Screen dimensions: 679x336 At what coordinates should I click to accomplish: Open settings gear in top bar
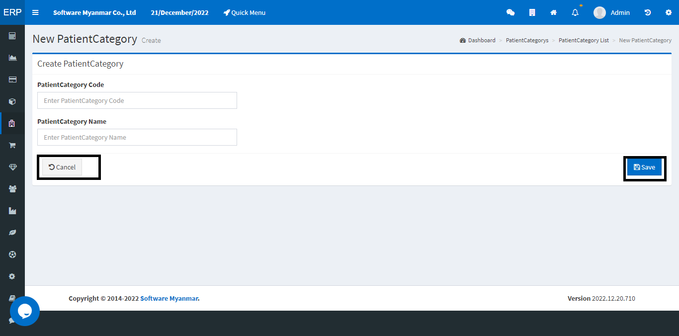coord(669,12)
